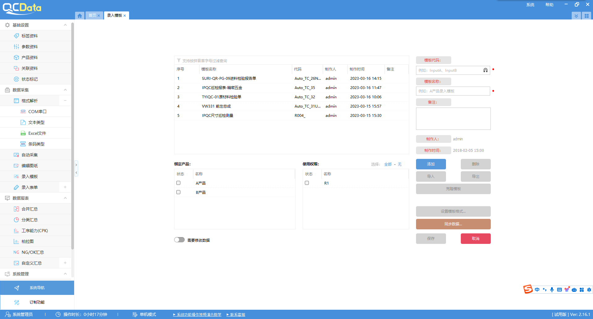The height and width of the screenshot is (319, 593).
Task: Open the tab list dropdown arrow
Action: [x=576, y=16]
